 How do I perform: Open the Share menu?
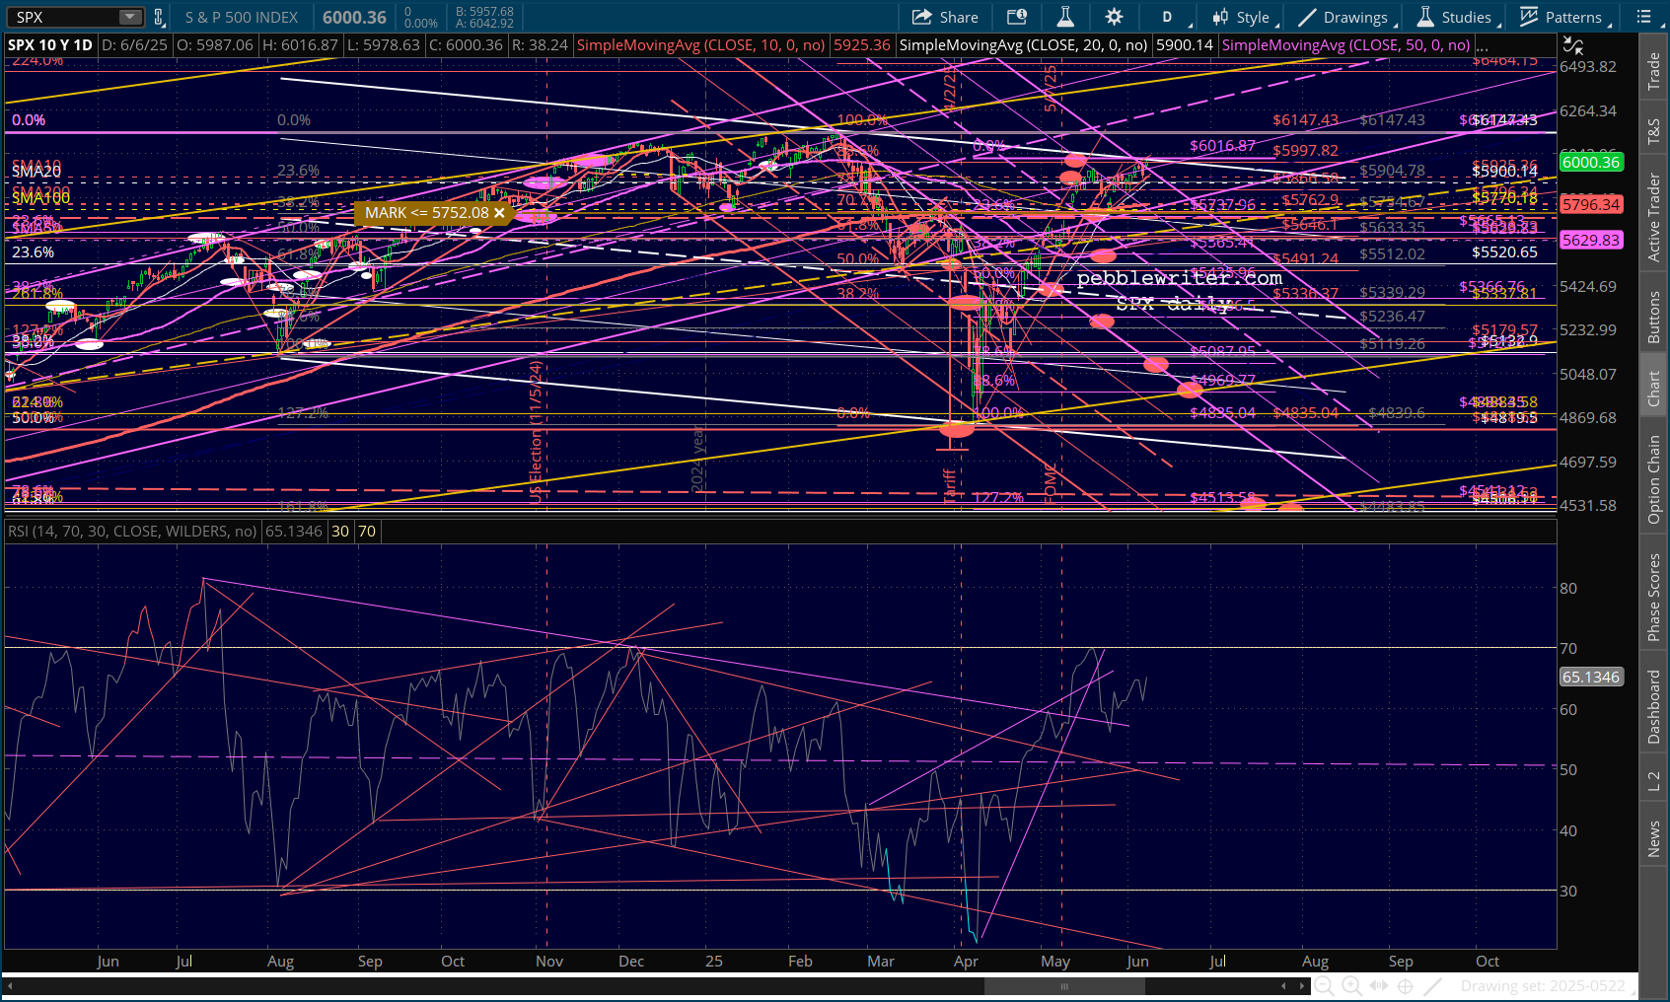[945, 17]
